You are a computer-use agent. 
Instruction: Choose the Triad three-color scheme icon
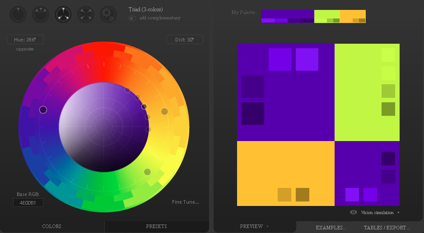point(63,14)
